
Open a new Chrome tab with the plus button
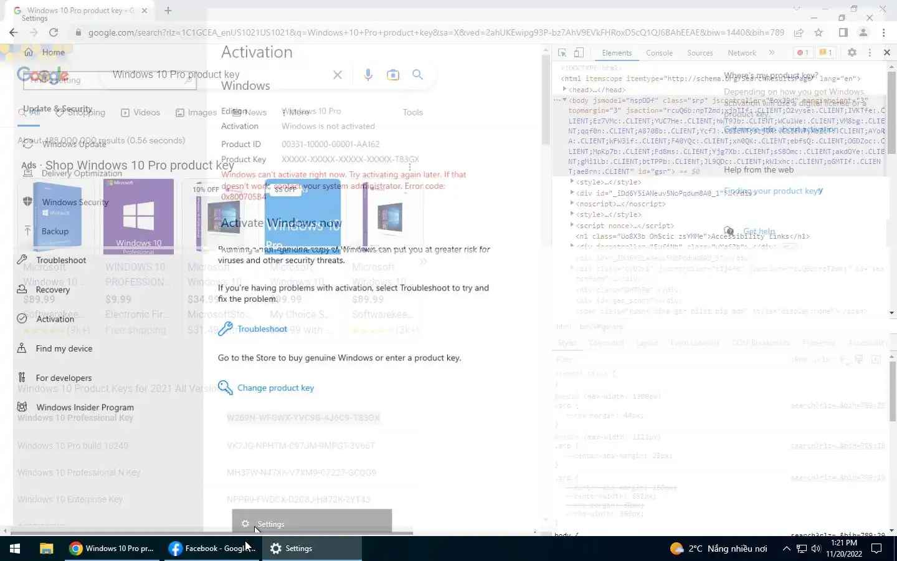[x=168, y=11]
